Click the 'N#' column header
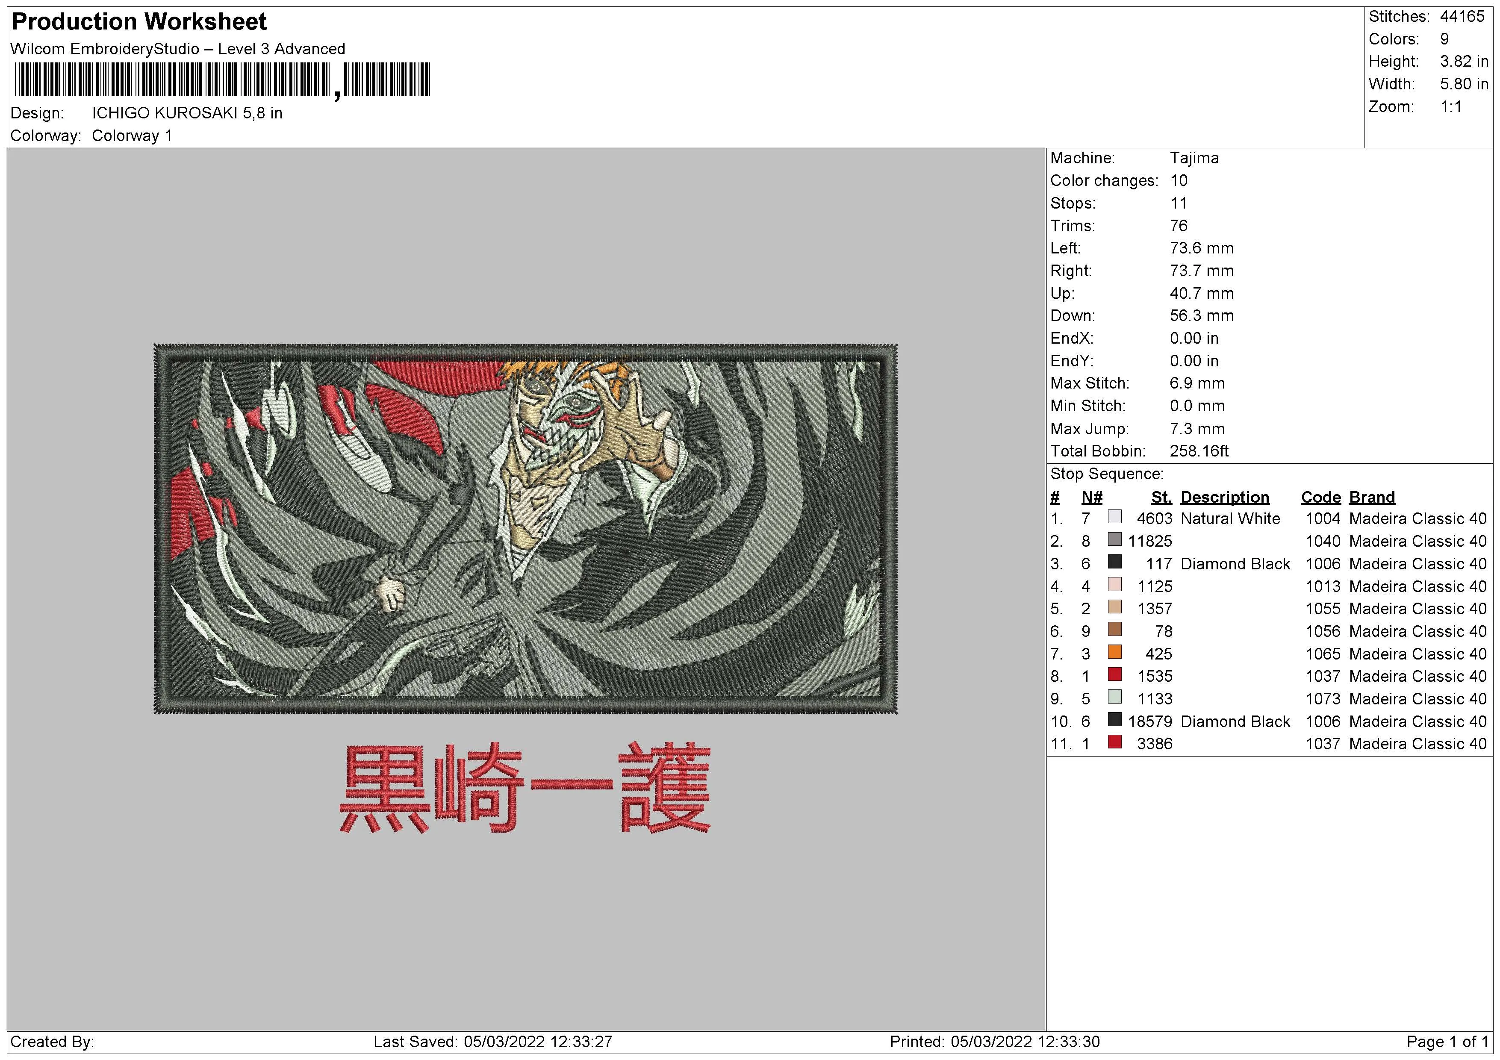The width and height of the screenshot is (1500, 1060). (x=1092, y=497)
